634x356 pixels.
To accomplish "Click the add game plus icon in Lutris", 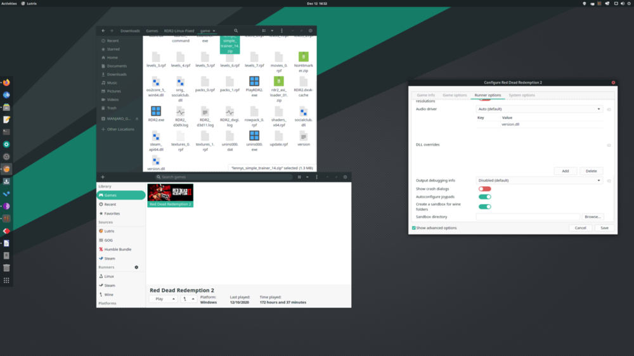I will coord(103,177).
